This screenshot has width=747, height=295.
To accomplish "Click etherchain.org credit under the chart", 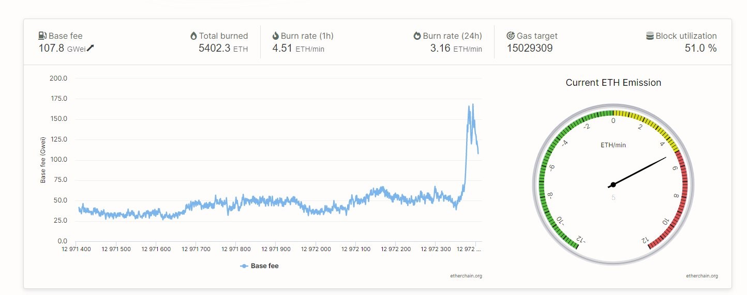I will [466, 276].
